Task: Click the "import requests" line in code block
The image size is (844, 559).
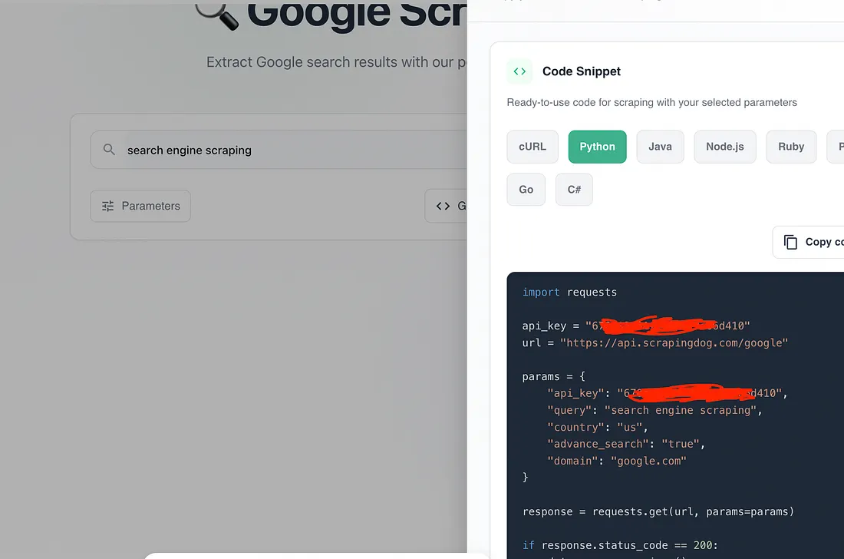Action: click(569, 292)
